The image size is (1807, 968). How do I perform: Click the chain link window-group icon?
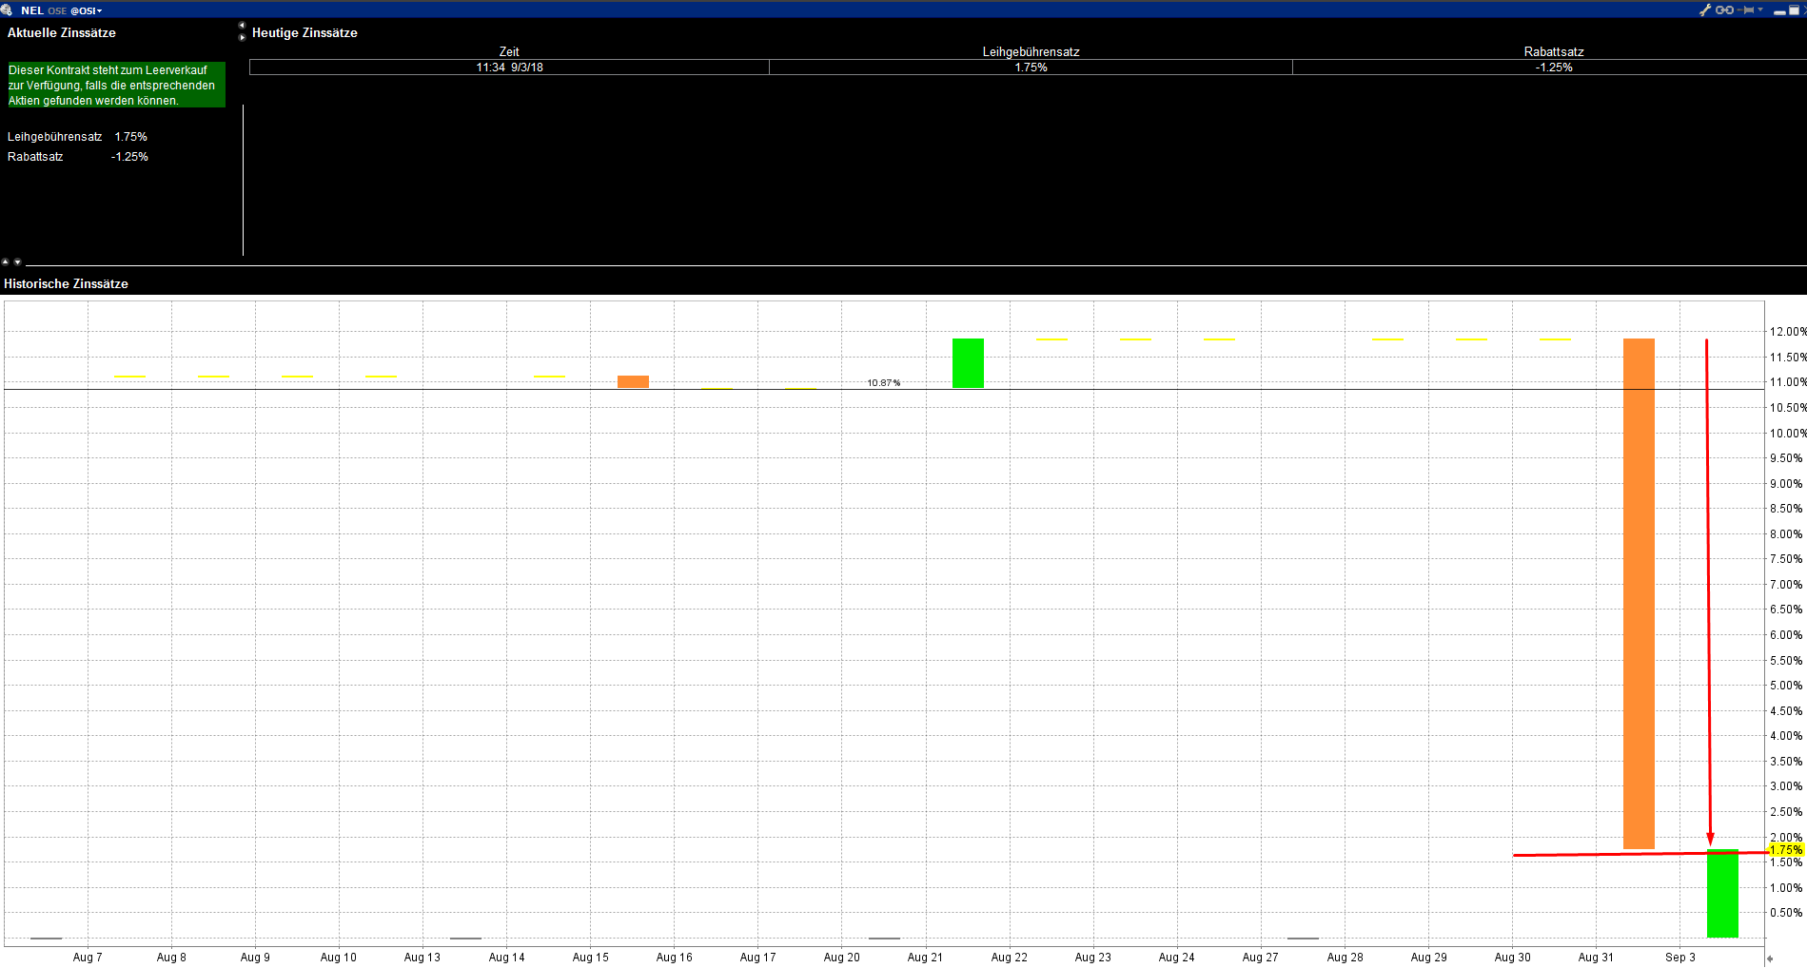pos(1724,10)
